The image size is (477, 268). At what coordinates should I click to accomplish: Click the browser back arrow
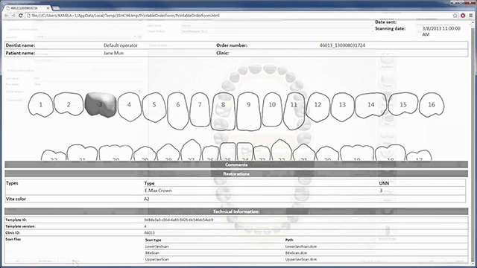(x=6, y=15)
